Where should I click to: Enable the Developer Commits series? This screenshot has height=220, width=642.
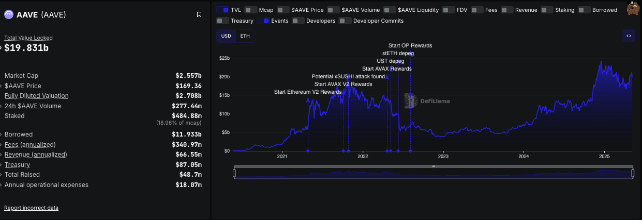pos(345,21)
